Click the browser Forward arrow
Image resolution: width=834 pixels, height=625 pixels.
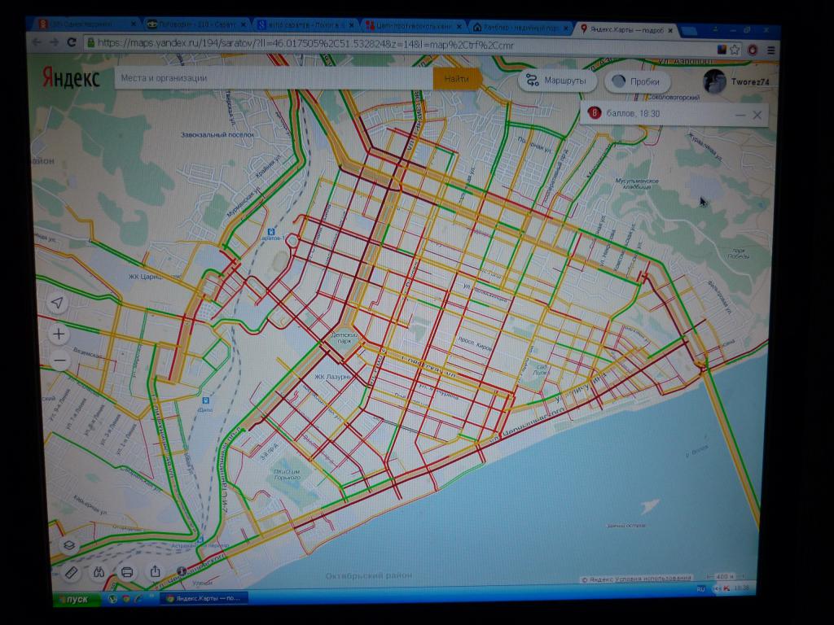pos(54,42)
